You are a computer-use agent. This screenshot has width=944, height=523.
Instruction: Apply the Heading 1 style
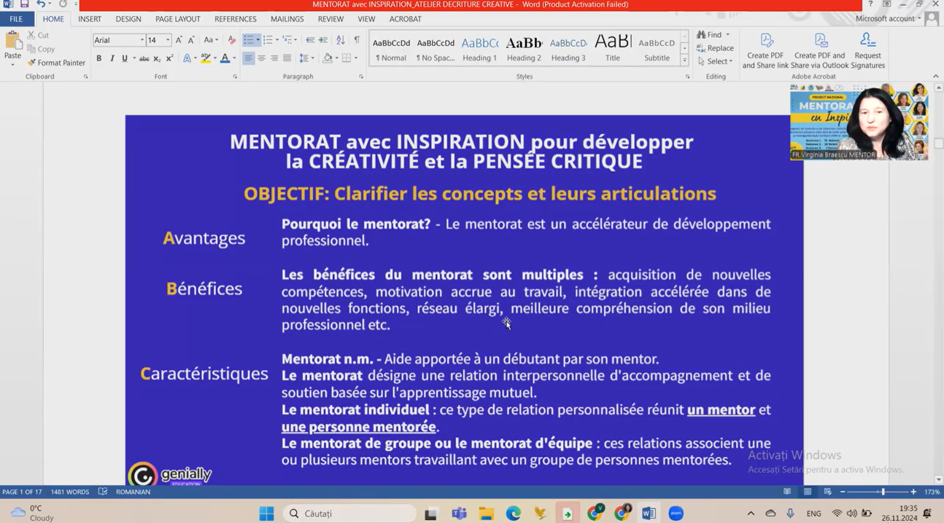pos(479,49)
